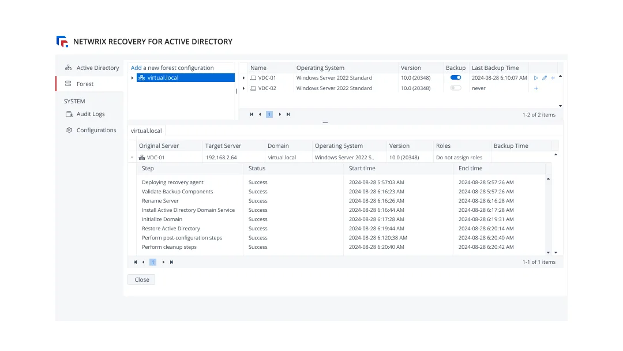The height and width of the screenshot is (351, 623).
Task: Click target server 192.168.2.64 cell
Action: (222, 158)
